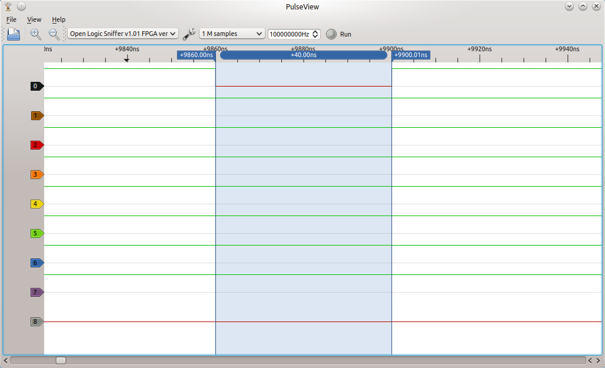Screen dimensions: 605x368
Task: Adjust the 100000000Hz sample rate stepper
Action: click(315, 34)
